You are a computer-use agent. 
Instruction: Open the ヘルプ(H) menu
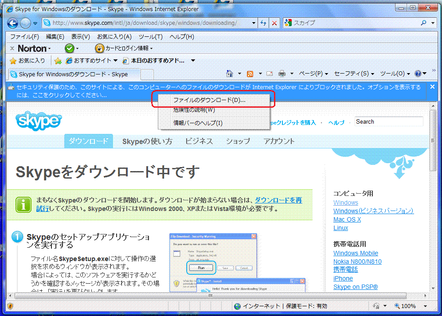click(182, 37)
